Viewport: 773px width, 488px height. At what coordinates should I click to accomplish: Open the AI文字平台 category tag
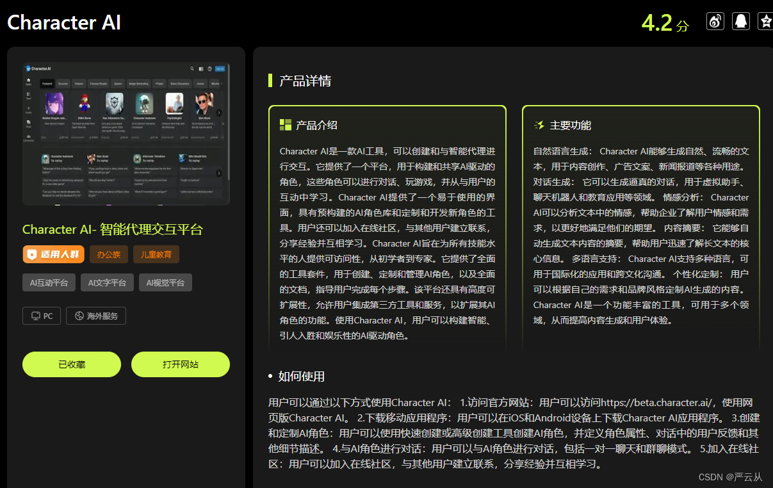pyautogui.click(x=107, y=282)
